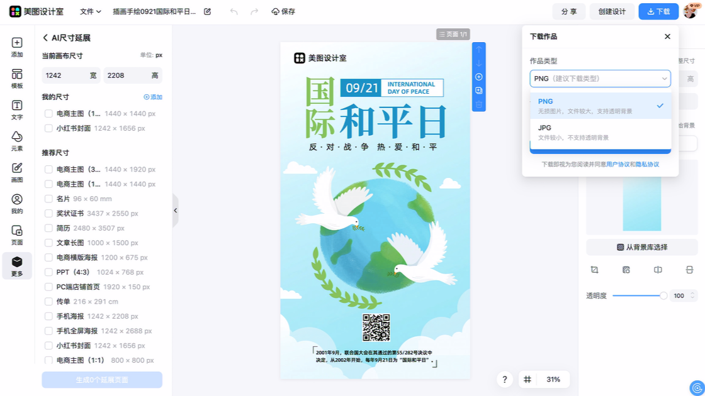Collapse the left panel with the arrow handle
Viewport: 705px width, 396px height.
(176, 211)
